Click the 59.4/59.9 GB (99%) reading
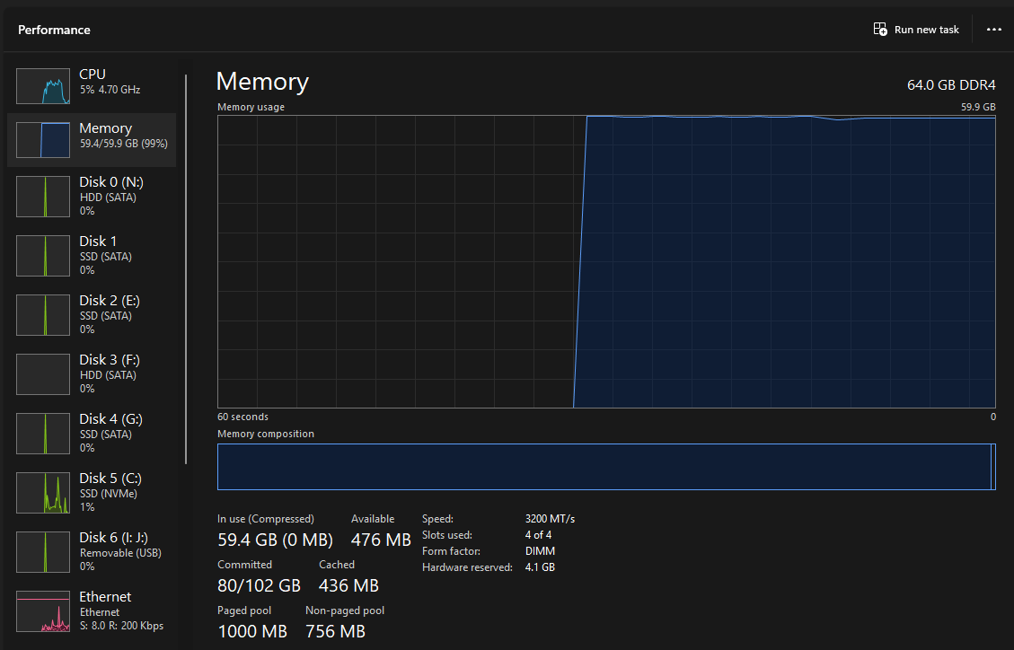The width and height of the screenshot is (1014, 650). coord(124,144)
